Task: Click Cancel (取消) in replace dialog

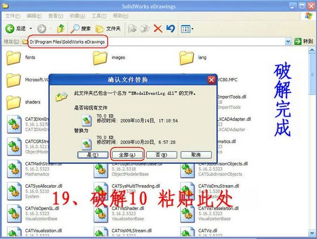Action: (196, 155)
